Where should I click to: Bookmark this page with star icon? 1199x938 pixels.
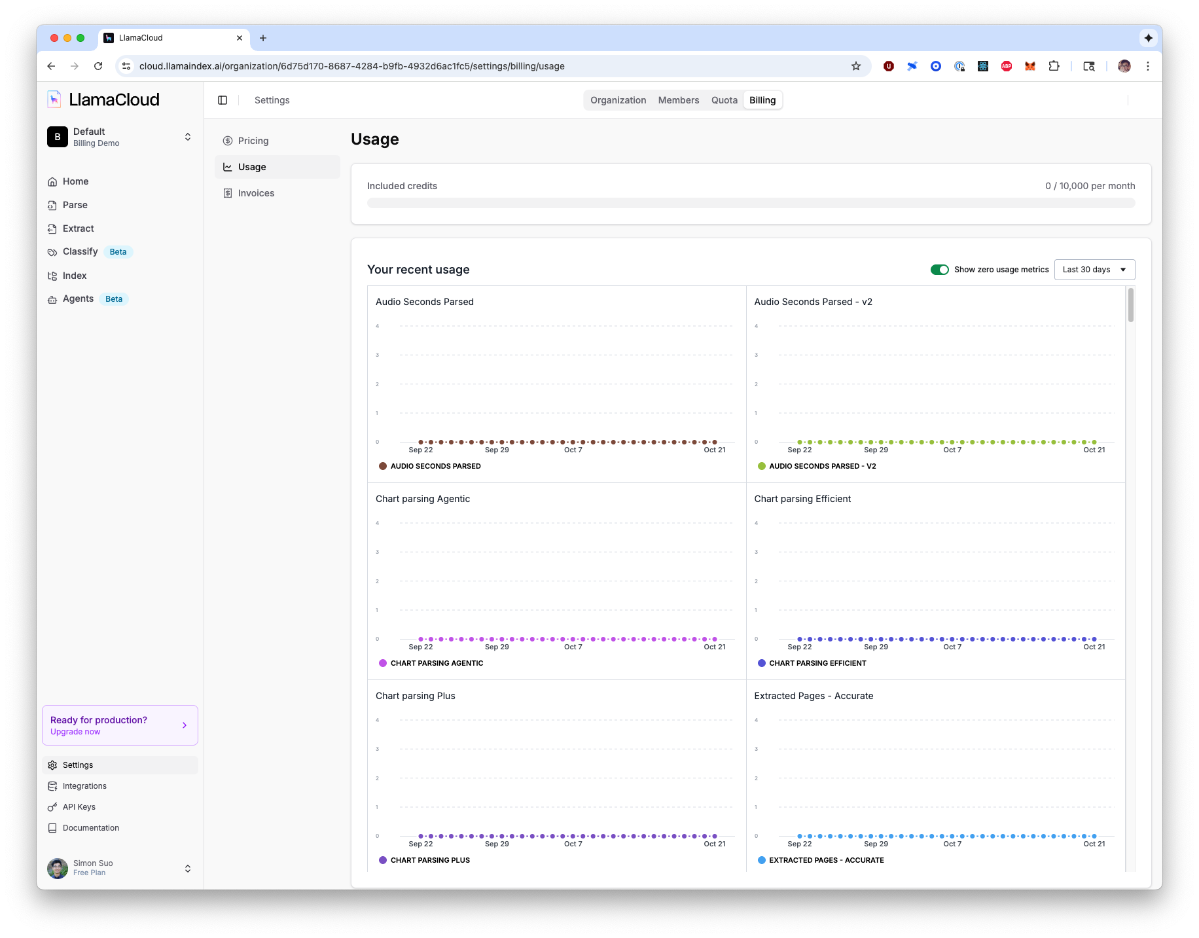pyautogui.click(x=855, y=66)
